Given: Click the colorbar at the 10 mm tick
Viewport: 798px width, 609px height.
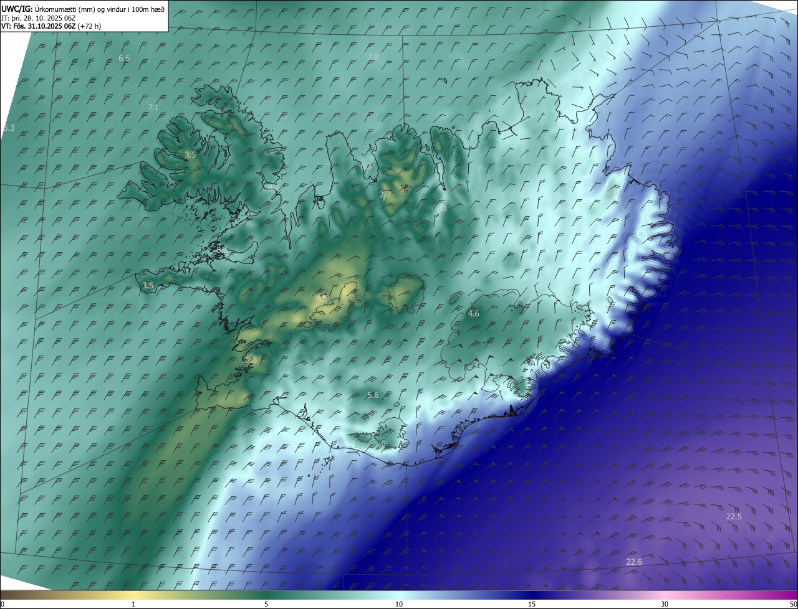Looking at the screenshot, I should click(399, 595).
